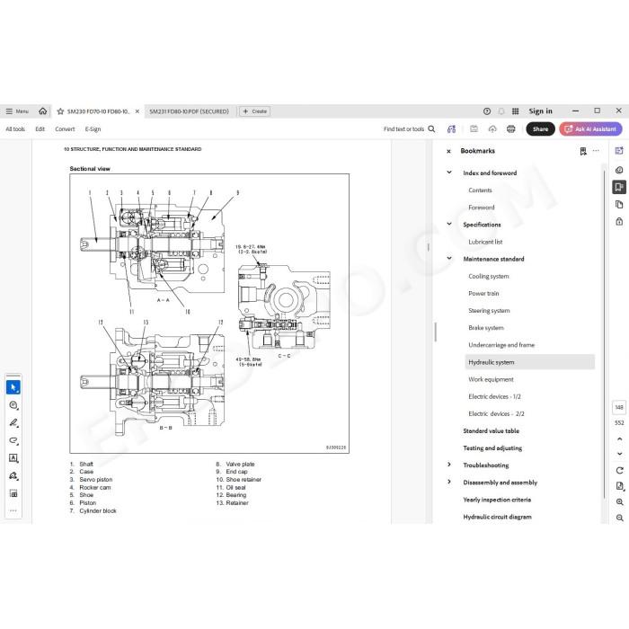Collapse the Maintenance standard bookmark

449,259
